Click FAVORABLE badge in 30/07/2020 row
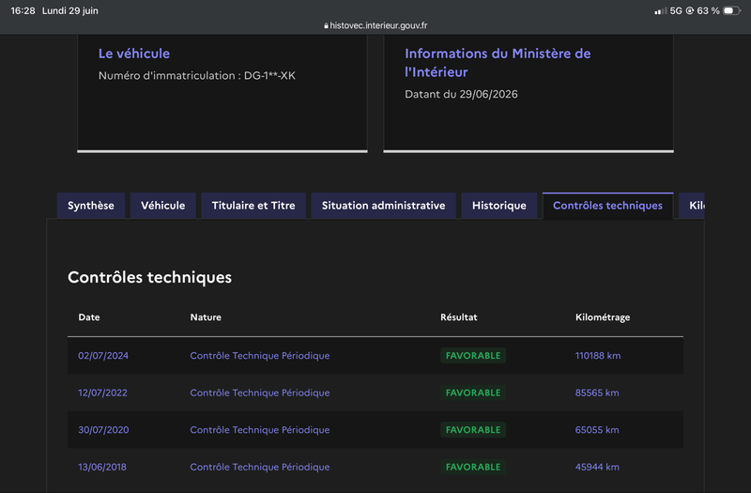The width and height of the screenshot is (751, 493). [473, 430]
